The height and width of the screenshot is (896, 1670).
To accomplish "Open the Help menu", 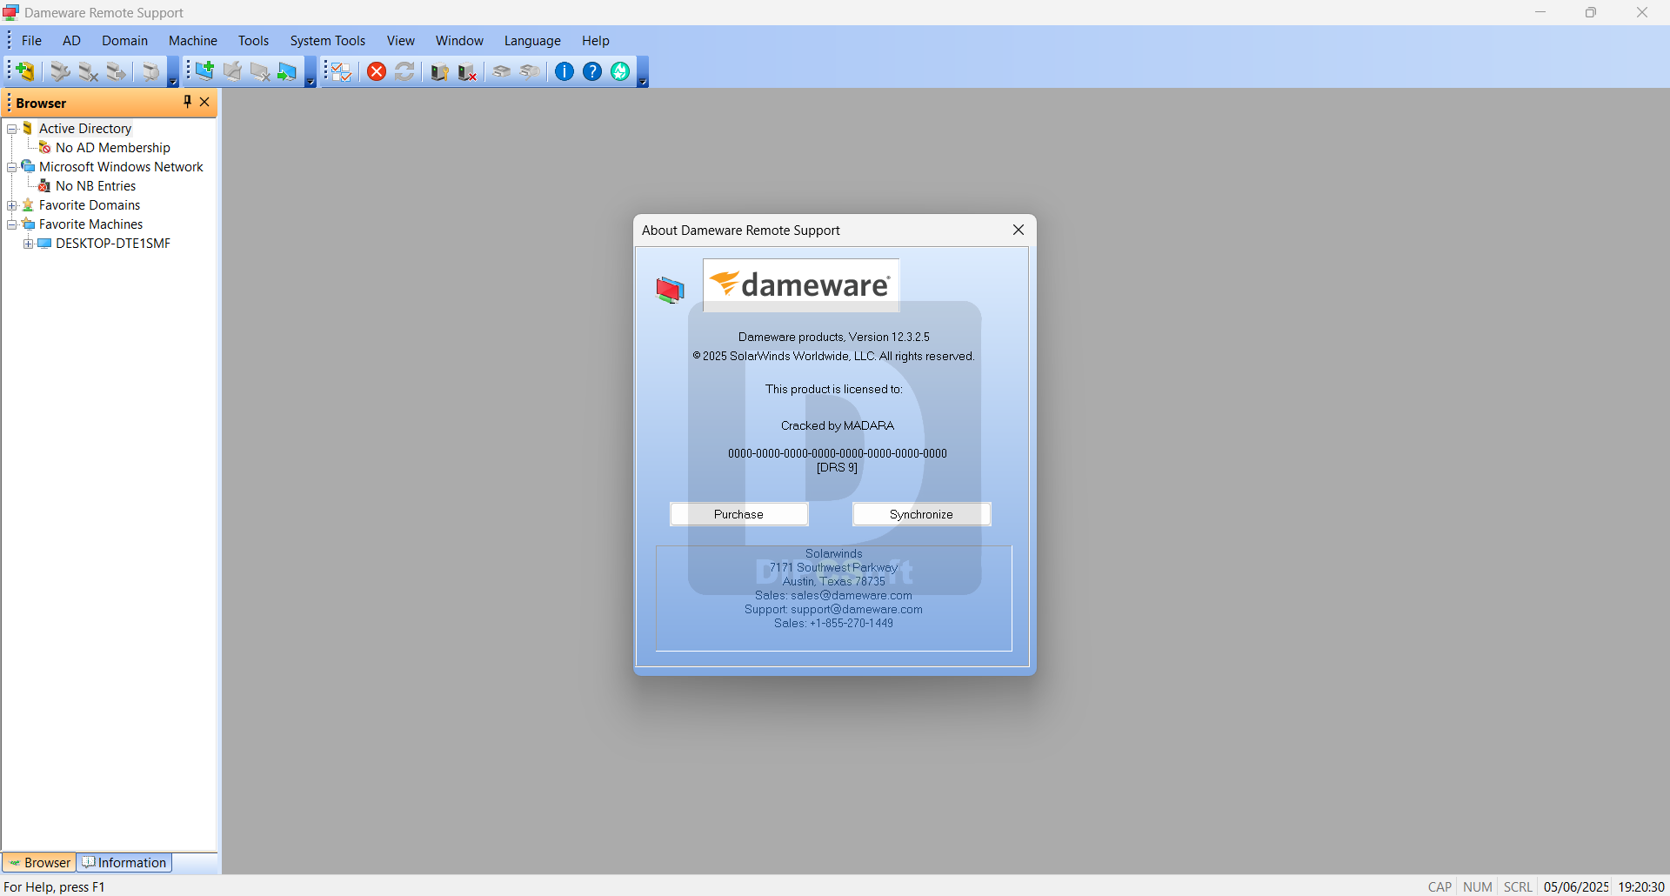I will [x=596, y=41].
